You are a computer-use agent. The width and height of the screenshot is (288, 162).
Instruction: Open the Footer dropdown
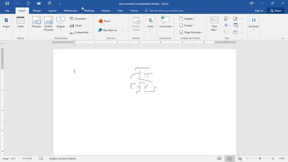coord(187,26)
